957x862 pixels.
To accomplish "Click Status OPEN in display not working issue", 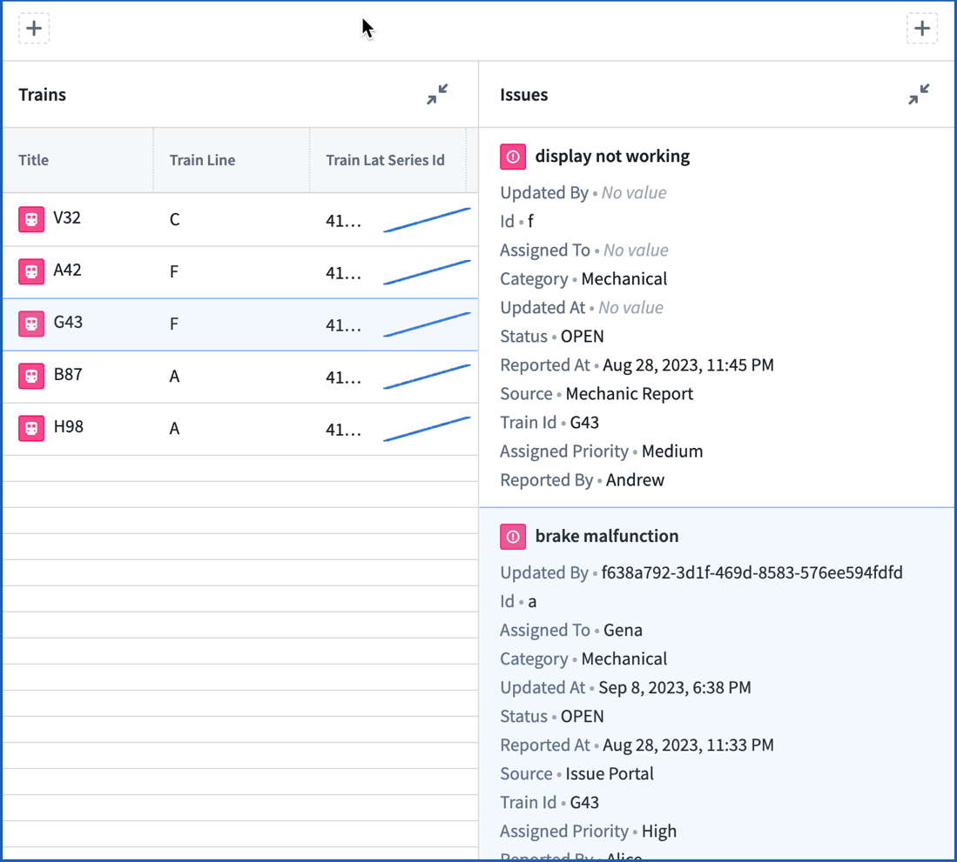I will (x=583, y=337).
